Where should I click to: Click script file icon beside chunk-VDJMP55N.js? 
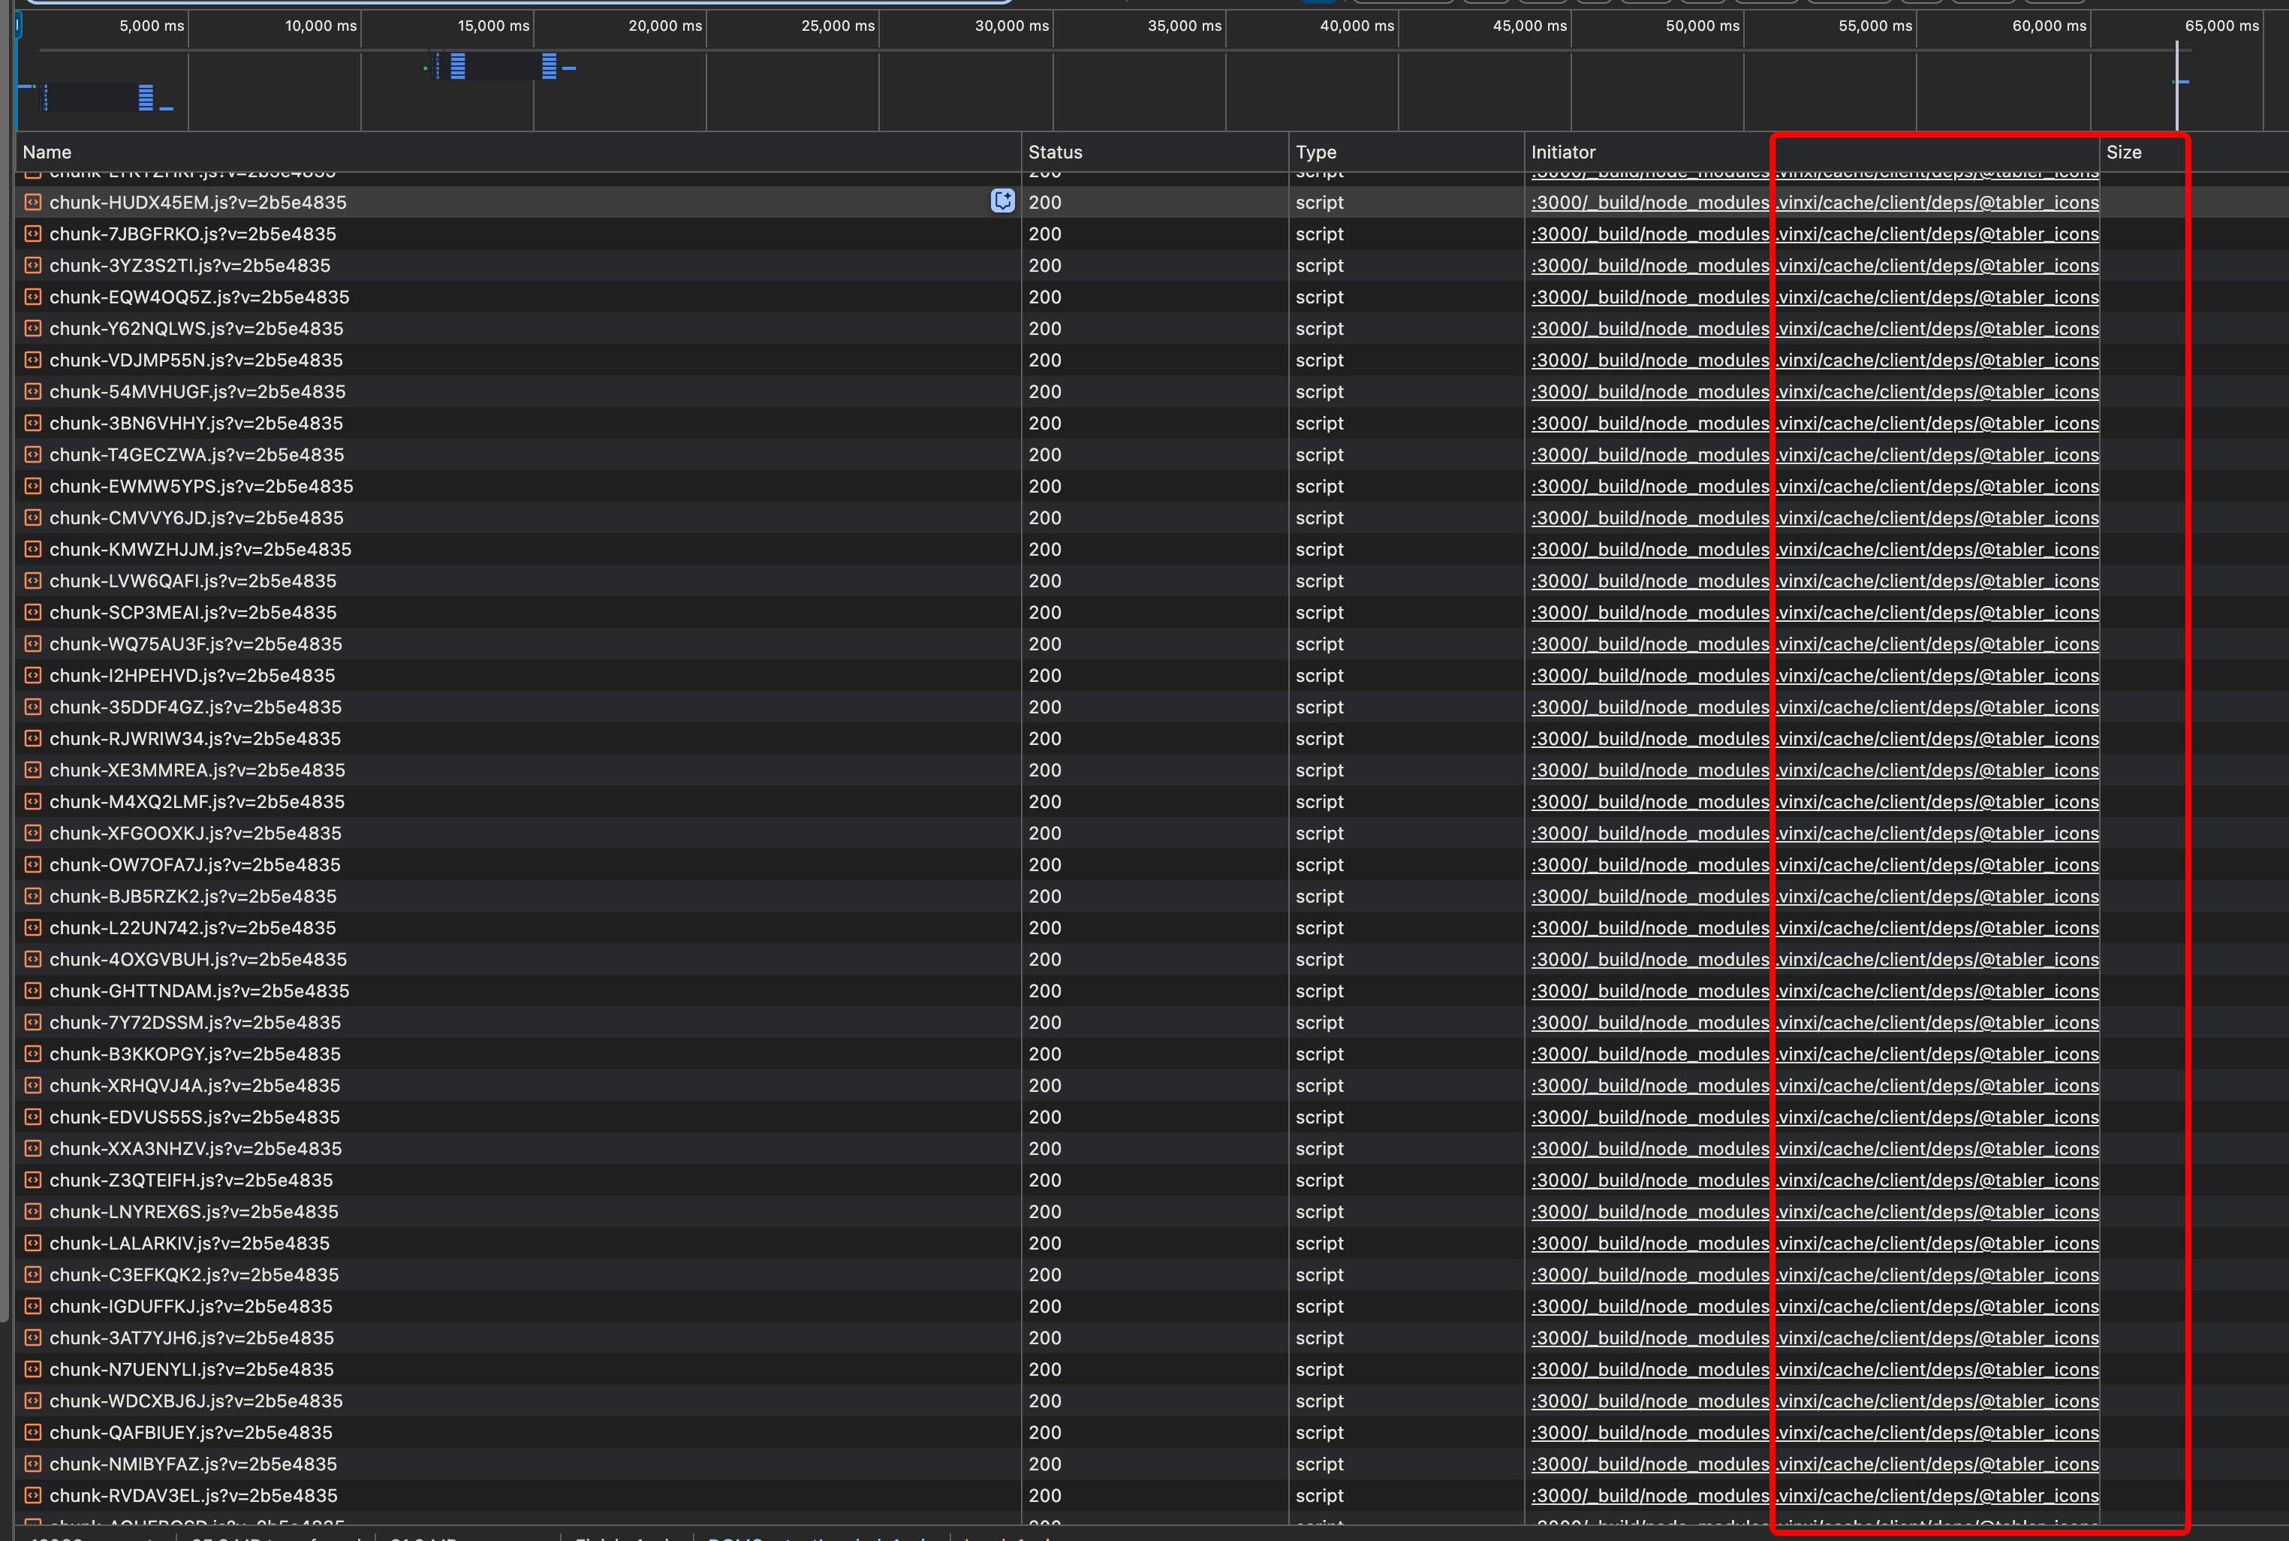coord(32,360)
